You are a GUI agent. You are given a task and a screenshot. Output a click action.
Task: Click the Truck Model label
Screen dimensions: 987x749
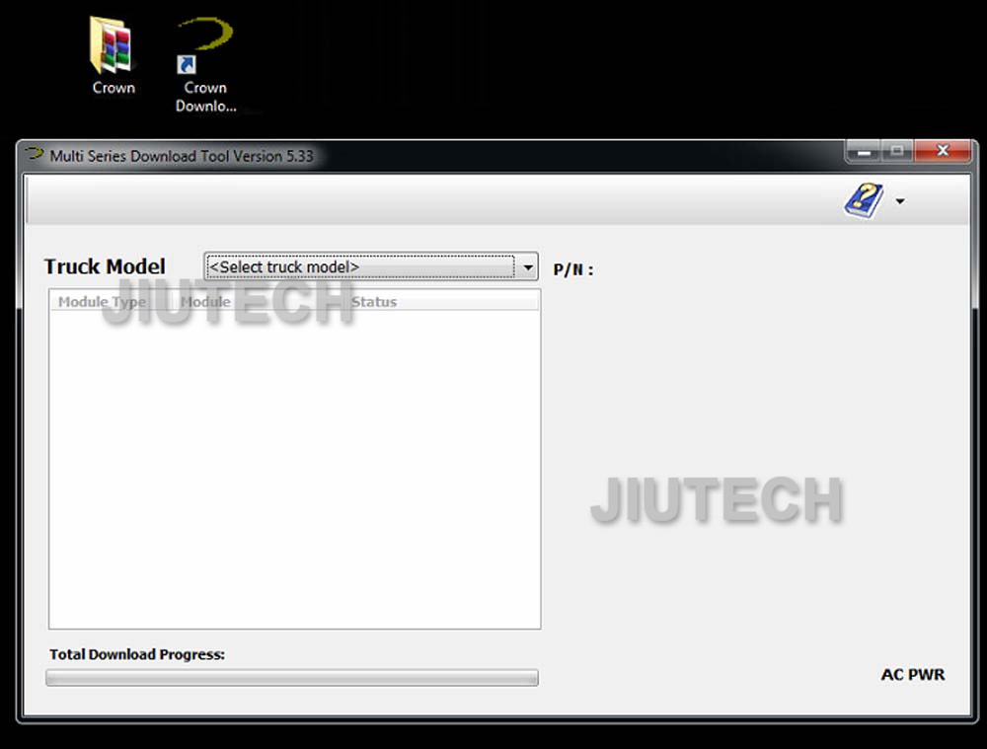[x=105, y=266]
